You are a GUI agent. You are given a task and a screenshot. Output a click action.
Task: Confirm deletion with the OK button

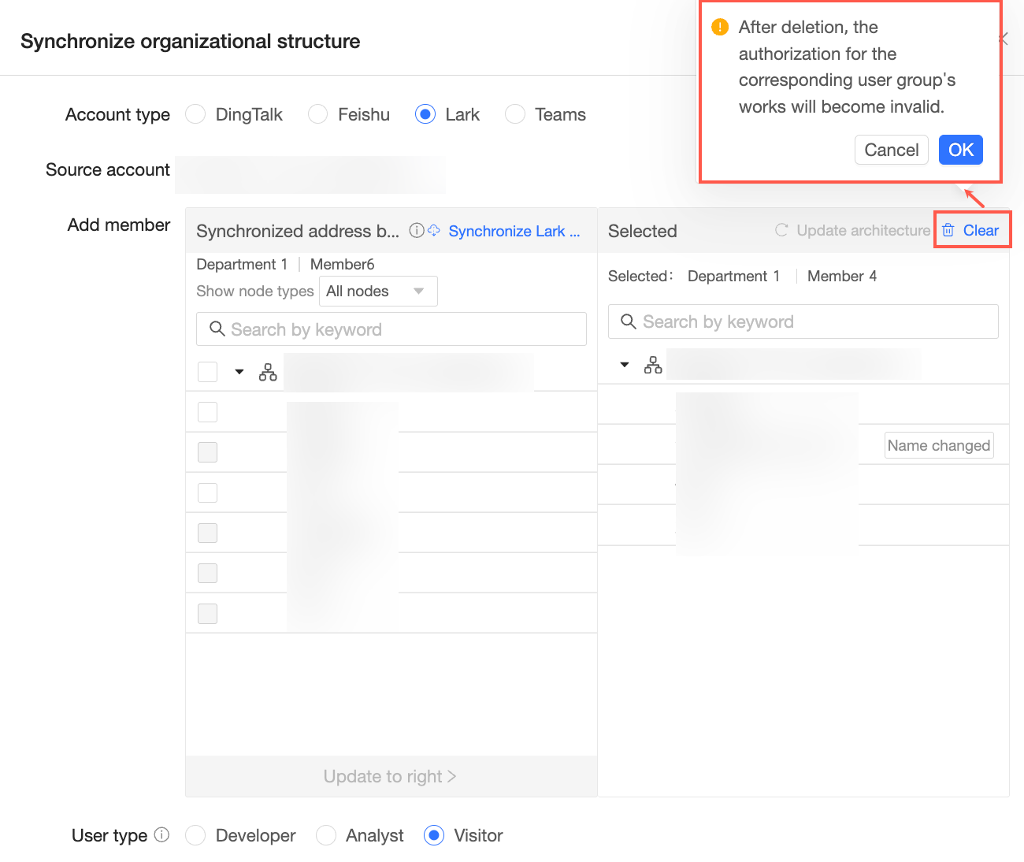961,150
